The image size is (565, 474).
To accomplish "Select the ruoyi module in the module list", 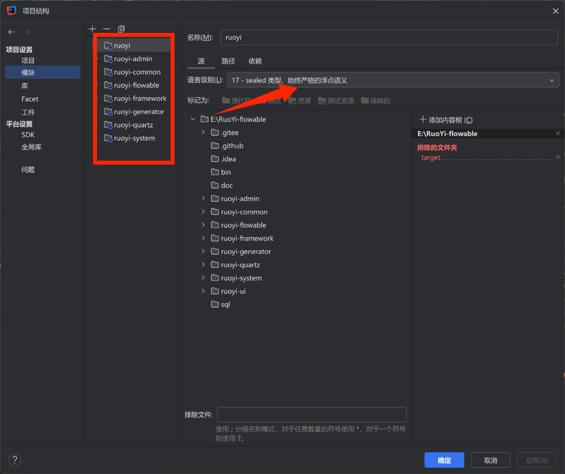I will click(x=134, y=45).
